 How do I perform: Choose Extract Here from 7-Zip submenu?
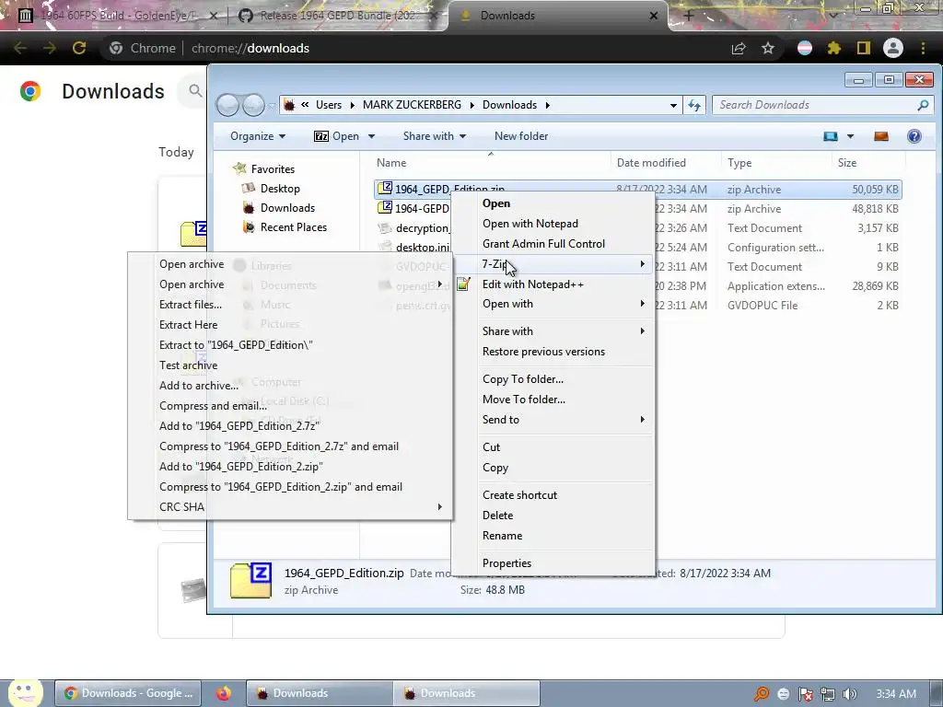[188, 325]
